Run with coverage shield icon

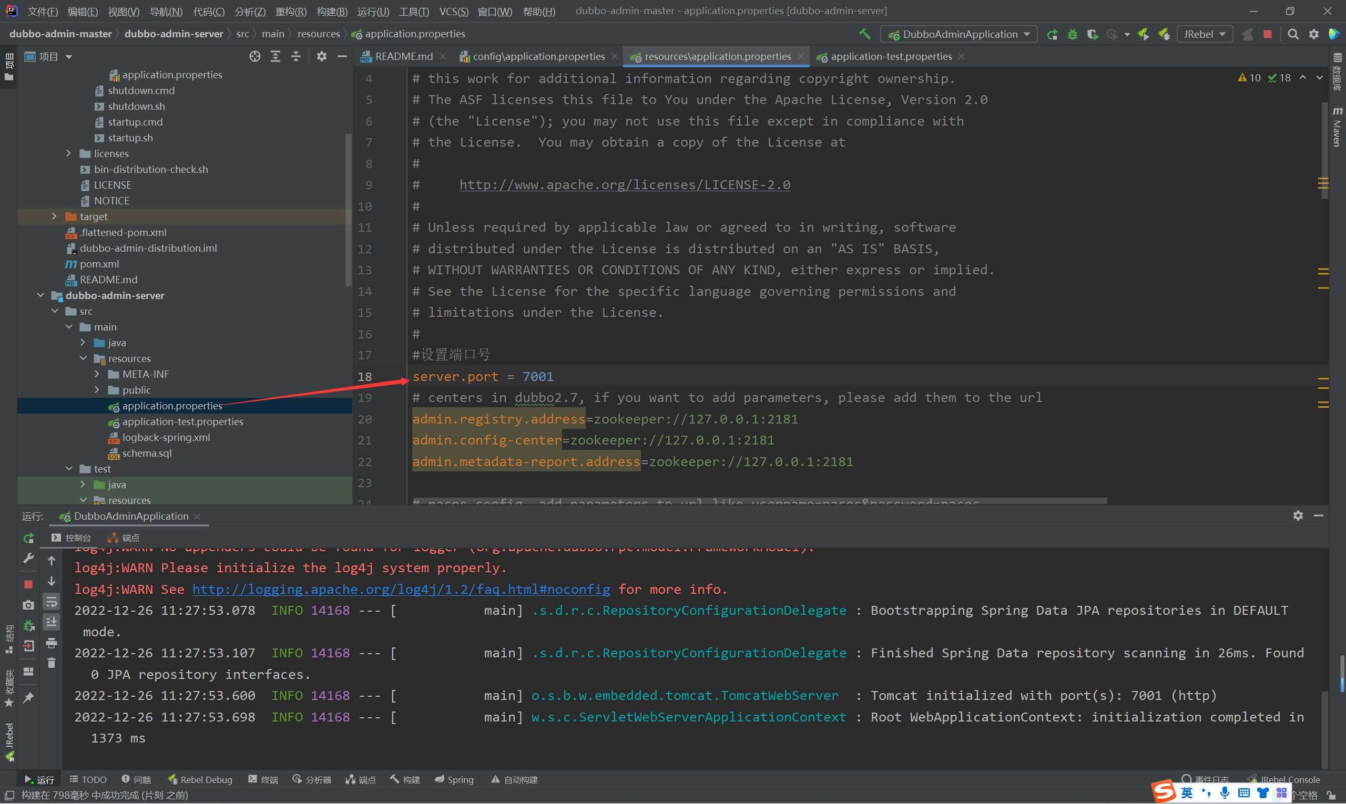[1092, 34]
